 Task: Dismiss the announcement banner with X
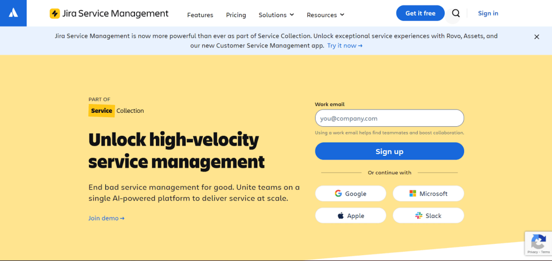tap(536, 37)
